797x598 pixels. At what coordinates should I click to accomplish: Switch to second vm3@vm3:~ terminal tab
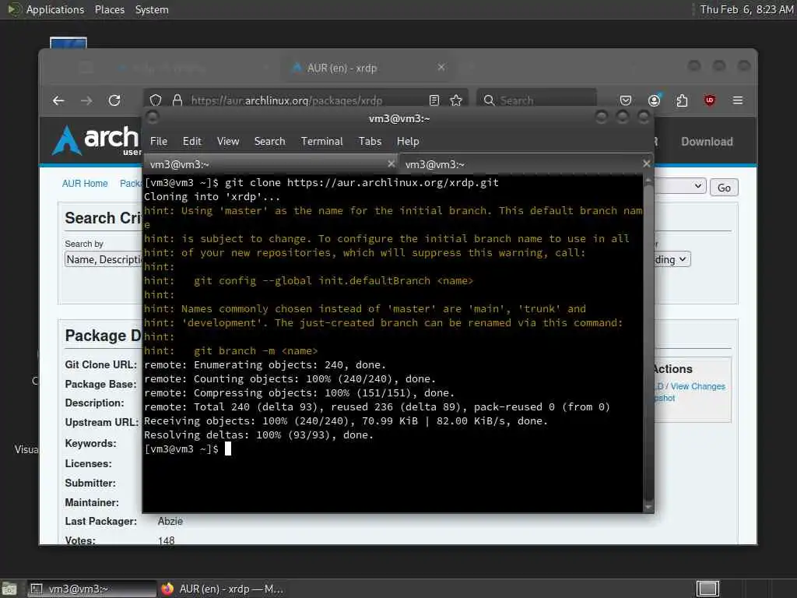tap(527, 164)
